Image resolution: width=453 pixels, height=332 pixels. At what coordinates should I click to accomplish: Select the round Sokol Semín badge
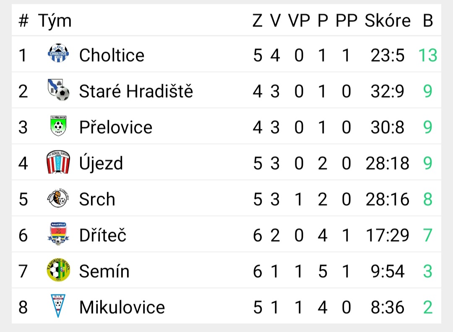pyautogui.click(x=58, y=270)
